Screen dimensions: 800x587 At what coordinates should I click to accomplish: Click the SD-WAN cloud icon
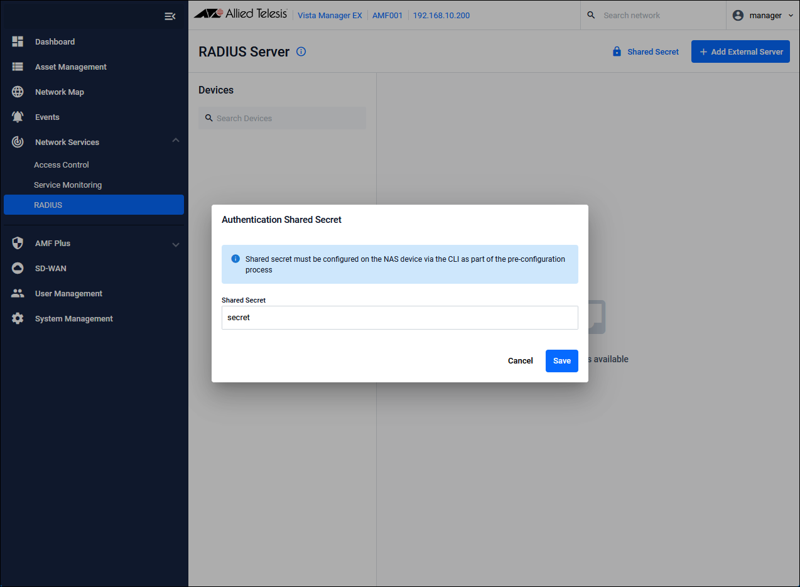pyautogui.click(x=18, y=268)
